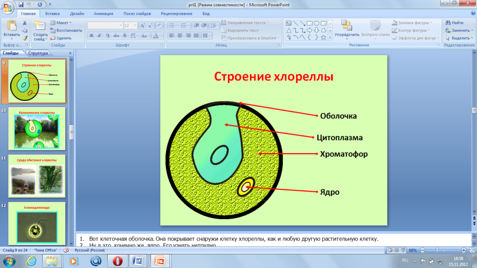This screenshot has height=268, width=477.
Task: Click the Restore (Восстановить) slide button
Action: coord(65,30)
